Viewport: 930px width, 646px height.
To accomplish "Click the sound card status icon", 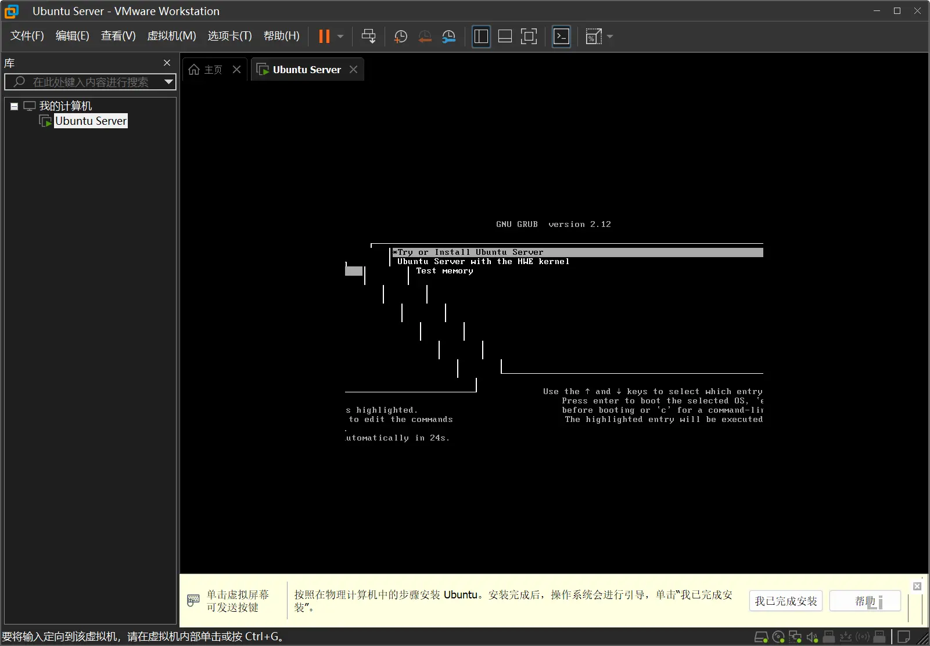I will coord(812,637).
